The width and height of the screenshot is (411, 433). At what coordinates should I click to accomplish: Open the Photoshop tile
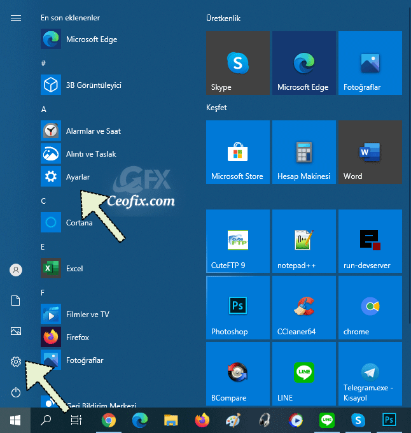click(238, 308)
